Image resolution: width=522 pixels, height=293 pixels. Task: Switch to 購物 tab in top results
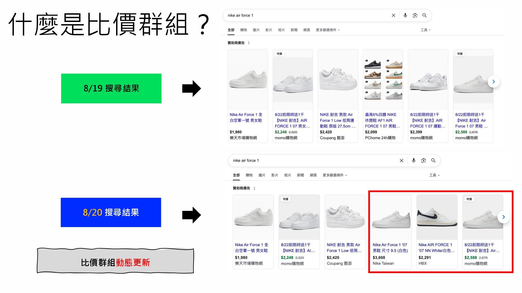click(x=244, y=30)
